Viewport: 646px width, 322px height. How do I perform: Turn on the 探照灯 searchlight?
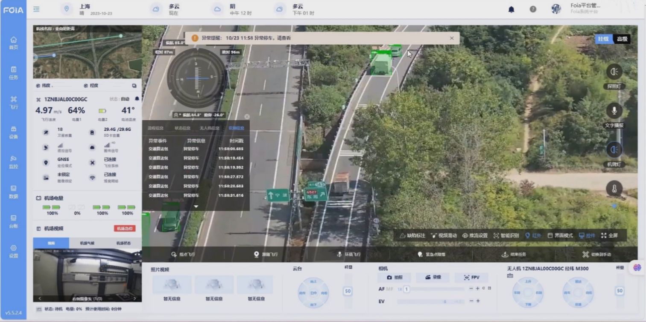click(614, 72)
